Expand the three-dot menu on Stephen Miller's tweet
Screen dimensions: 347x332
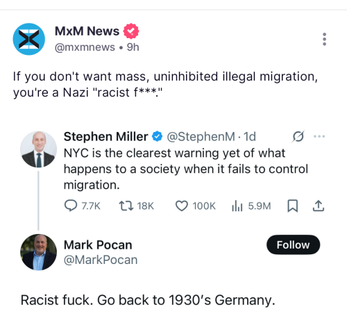tap(319, 136)
